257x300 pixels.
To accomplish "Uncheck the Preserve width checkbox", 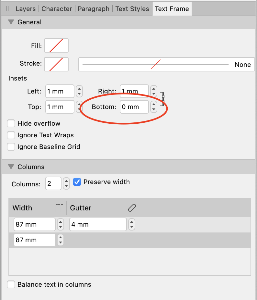I will (x=77, y=182).
